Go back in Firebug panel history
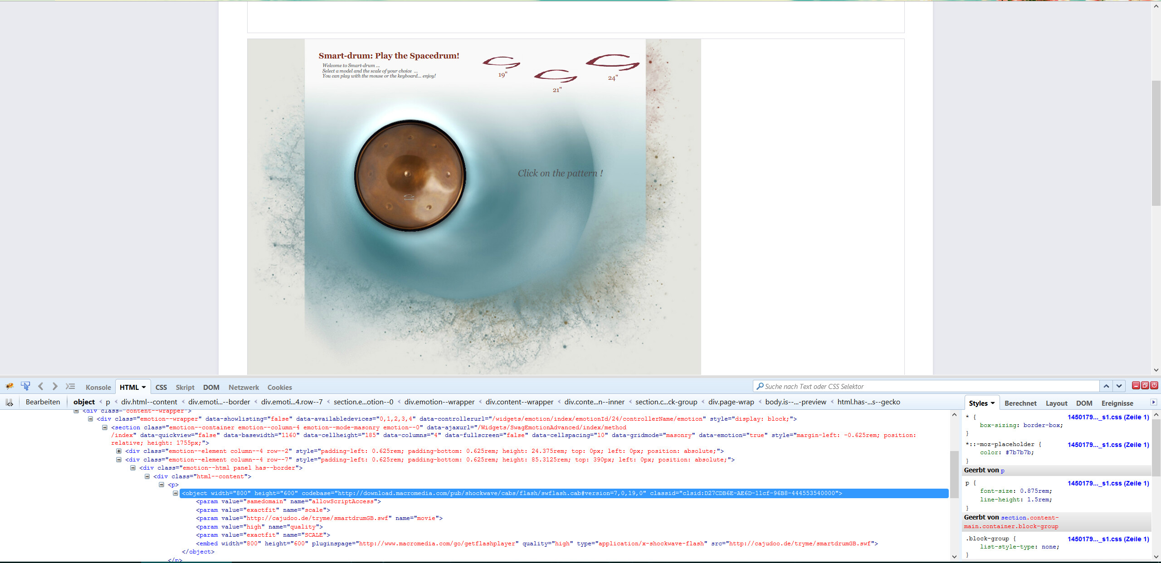The width and height of the screenshot is (1161, 563). point(41,386)
